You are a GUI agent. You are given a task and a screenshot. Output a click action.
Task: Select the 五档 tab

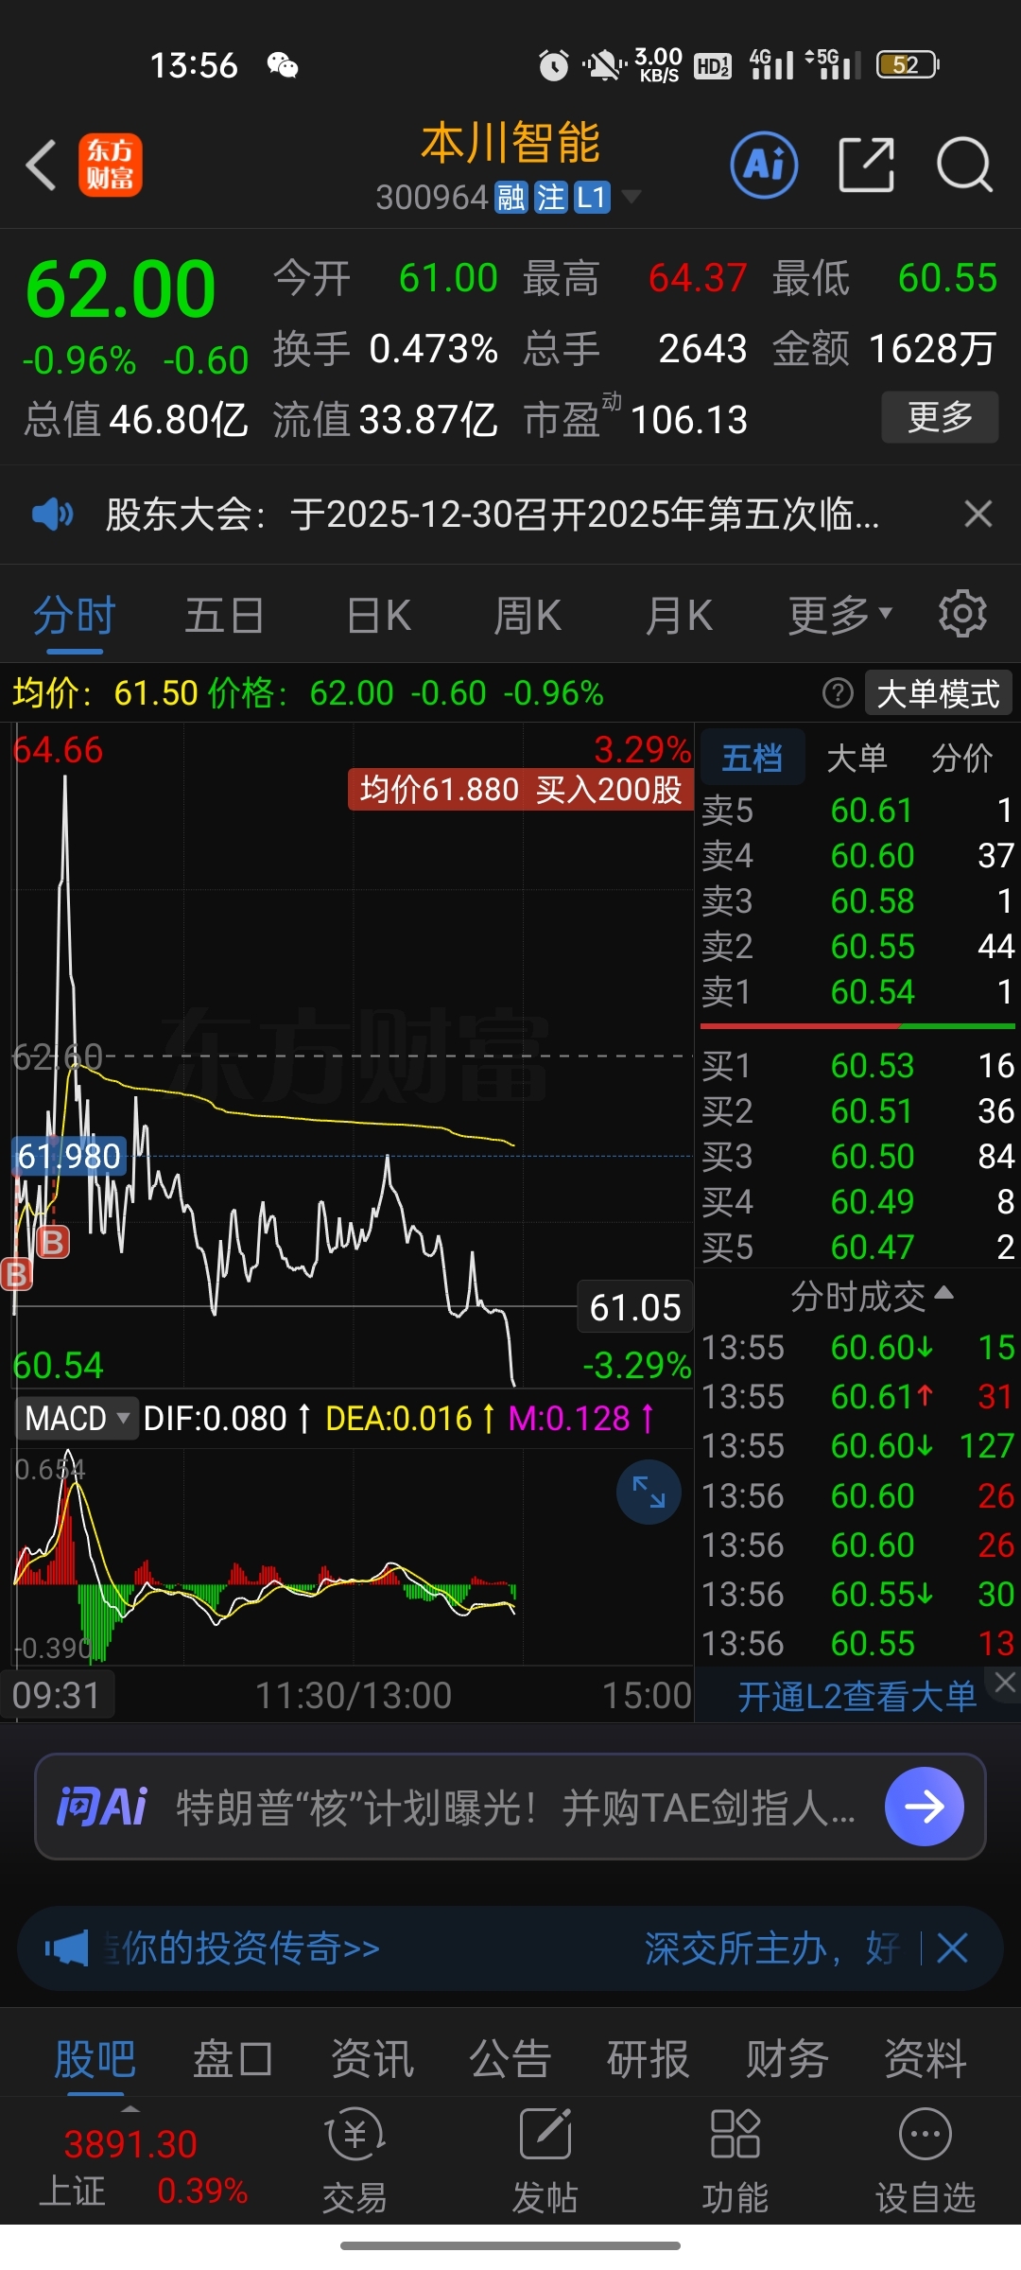tap(752, 758)
